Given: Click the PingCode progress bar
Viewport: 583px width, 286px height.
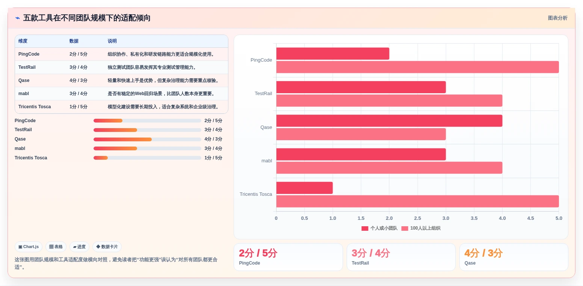Looking at the screenshot, I should (x=147, y=121).
